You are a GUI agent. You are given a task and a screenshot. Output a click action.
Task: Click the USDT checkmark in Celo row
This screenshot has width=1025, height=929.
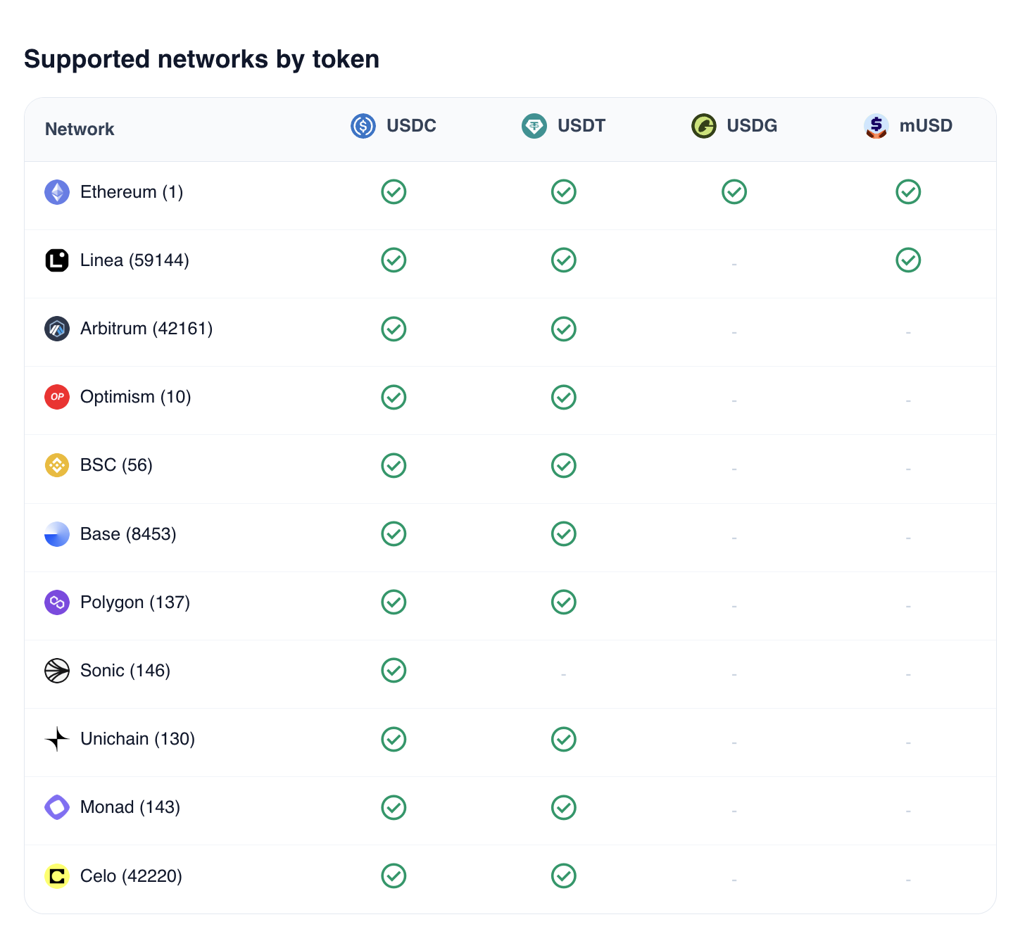point(564,876)
